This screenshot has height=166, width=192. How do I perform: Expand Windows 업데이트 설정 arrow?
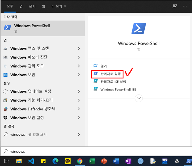(x=79, y=91)
